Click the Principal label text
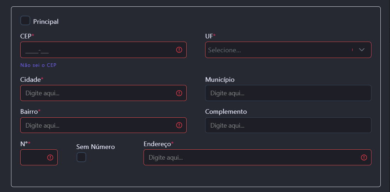Viewport: 390px width, 192px height. 46,22
